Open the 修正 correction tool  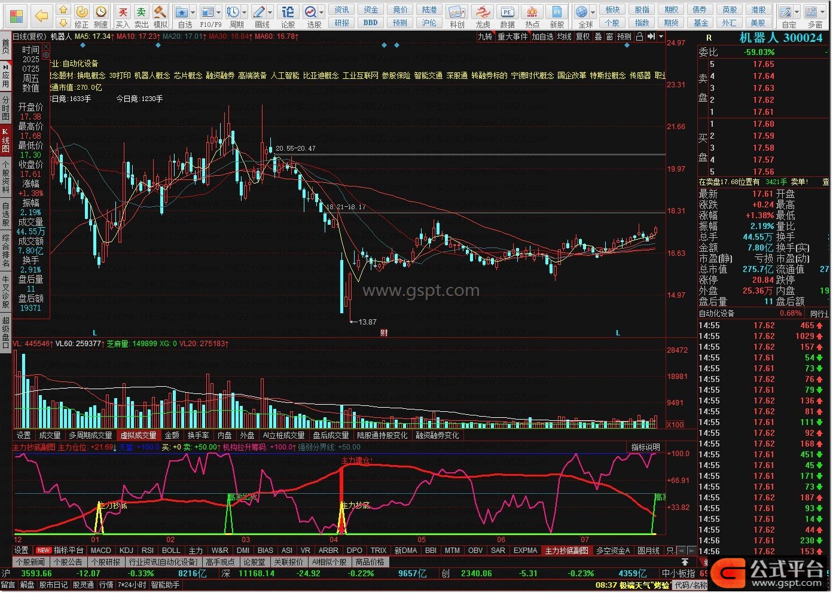(82, 17)
